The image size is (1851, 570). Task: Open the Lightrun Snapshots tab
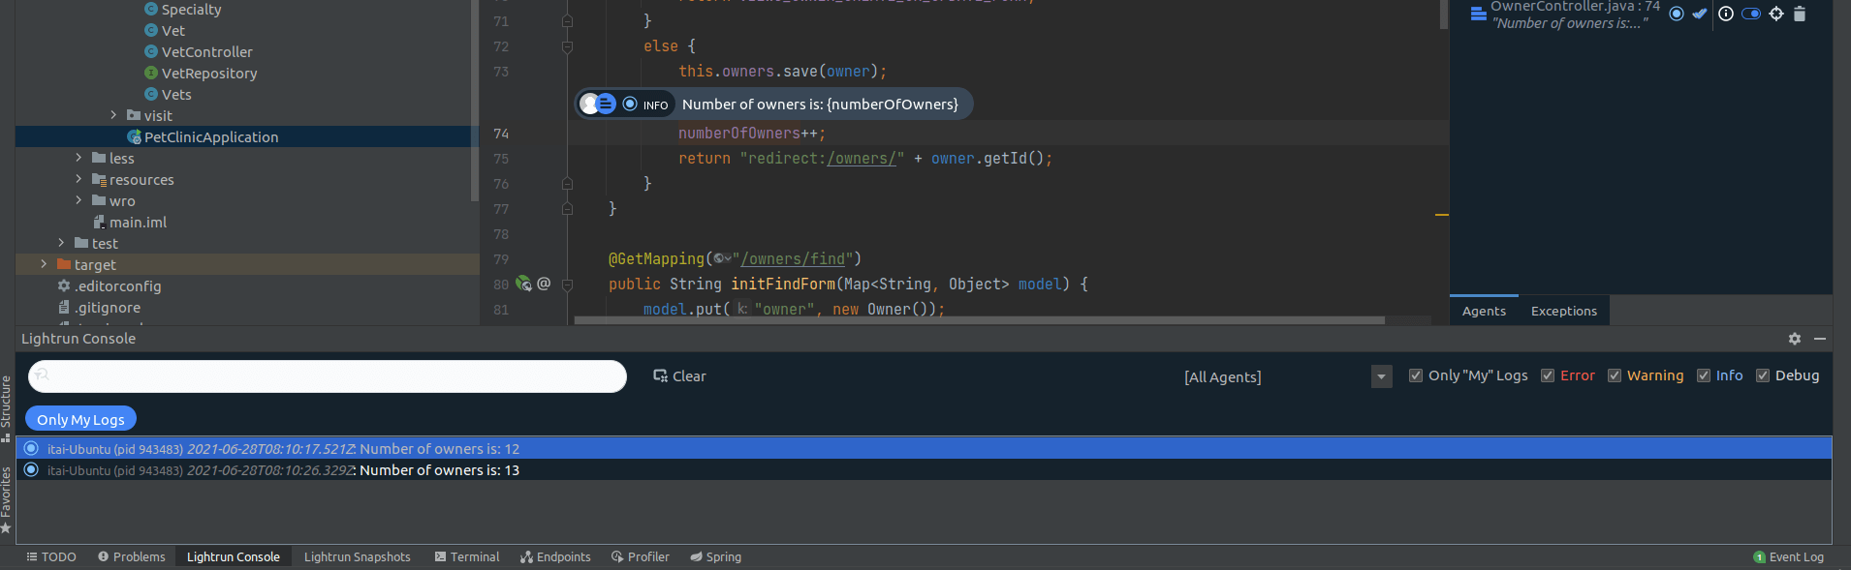357,556
